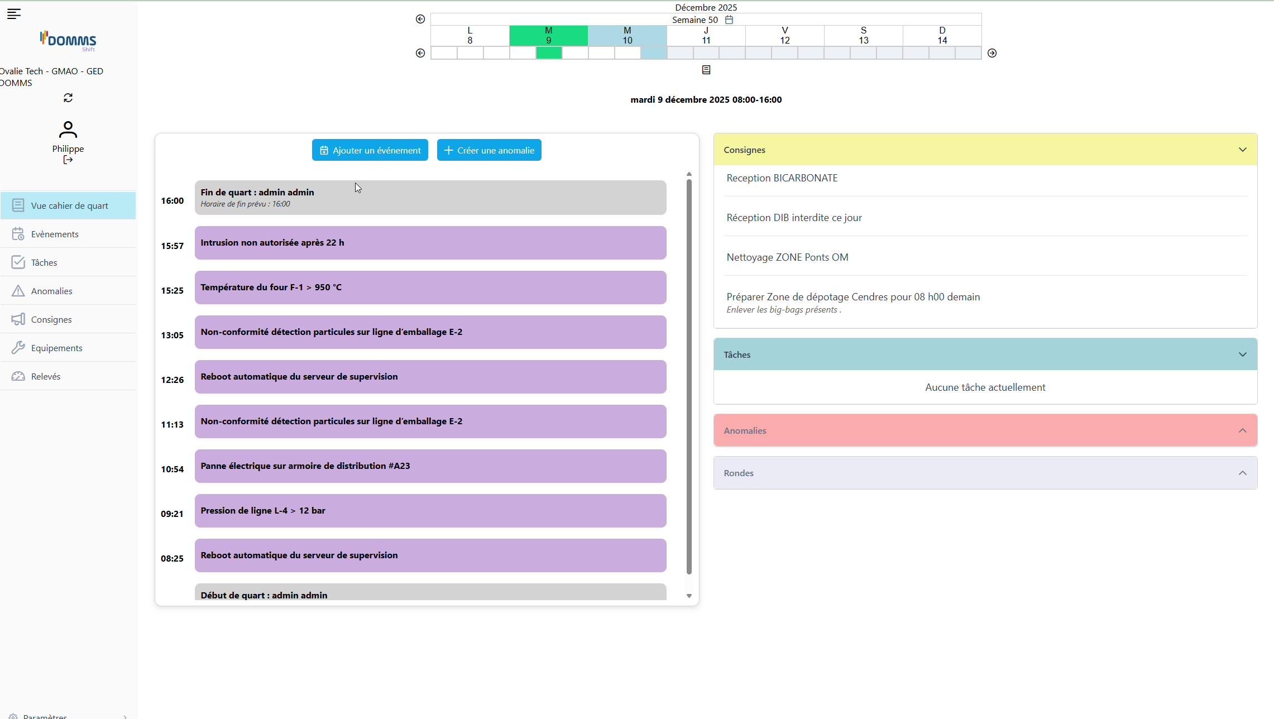Open Equipements in the sidebar
Image resolution: width=1274 pixels, height=719 pixels.
tap(56, 348)
